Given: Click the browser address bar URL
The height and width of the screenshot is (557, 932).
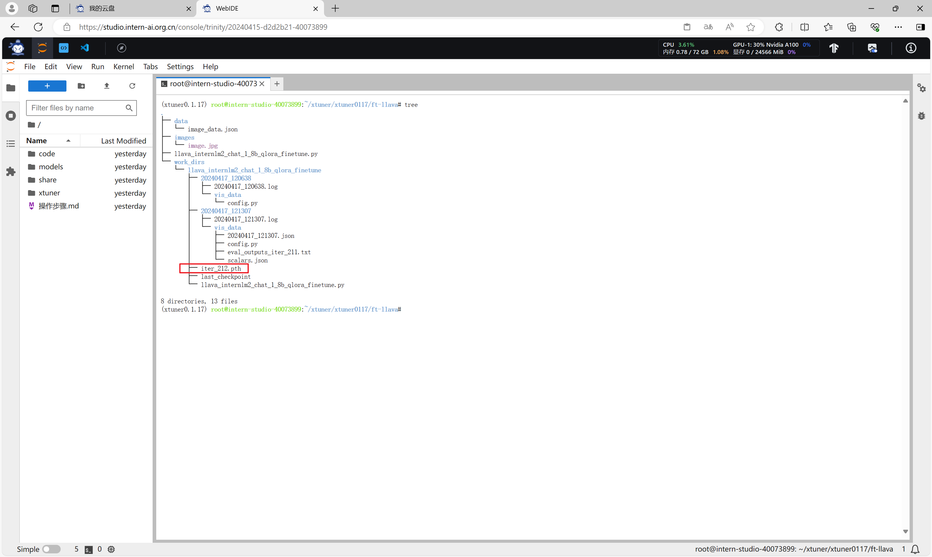Looking at the screenshot, I should coord(203,27).
